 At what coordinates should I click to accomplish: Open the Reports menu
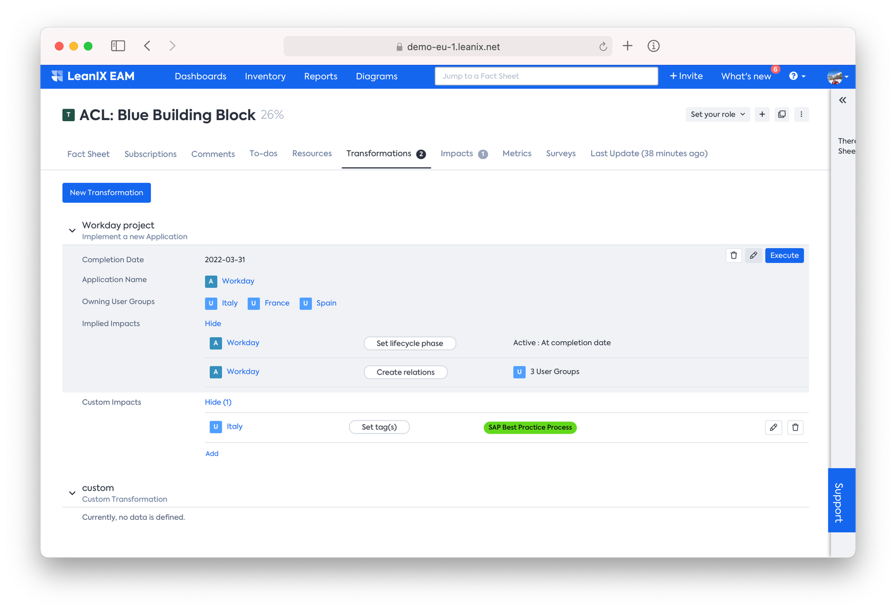pyautogui.click(x=321, y=76)
